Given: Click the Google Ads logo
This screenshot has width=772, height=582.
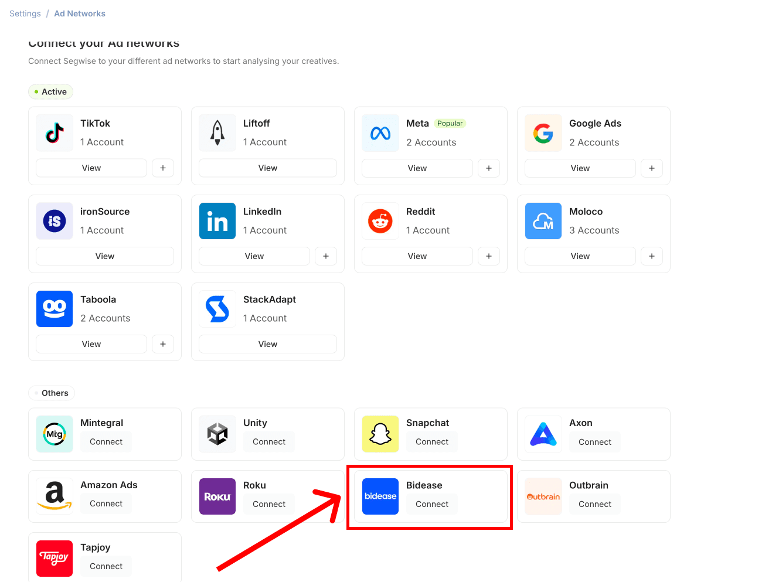Looking at the screenshot, I should coord(543,133).
